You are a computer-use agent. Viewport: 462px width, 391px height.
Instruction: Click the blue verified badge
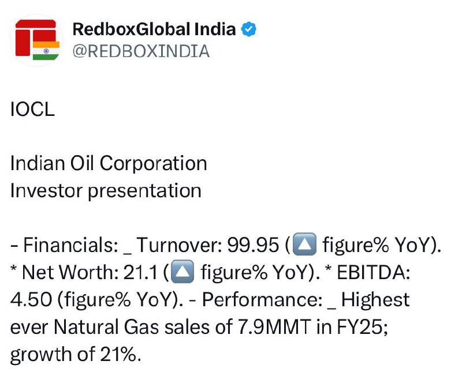(249, 29)
